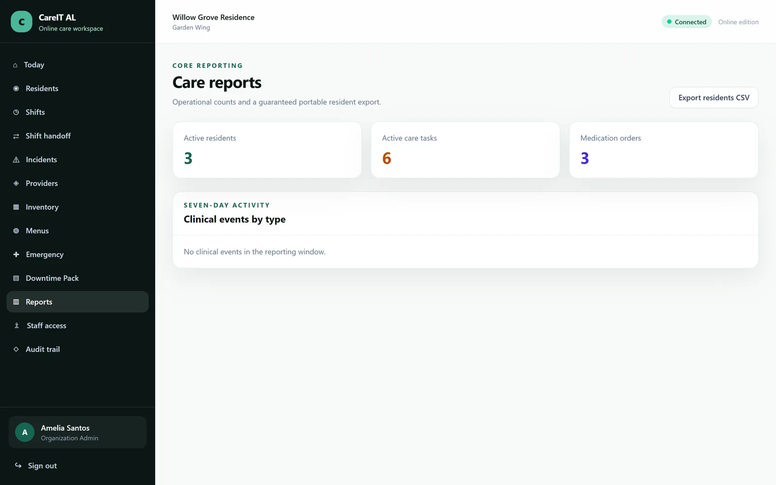Select Providers label in sidebar
Viewport: 776px width, 485px height.
(x=42, y=184)
